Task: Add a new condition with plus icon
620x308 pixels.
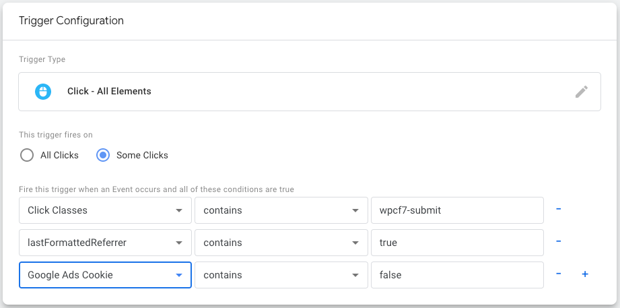Action: point(584,274)
